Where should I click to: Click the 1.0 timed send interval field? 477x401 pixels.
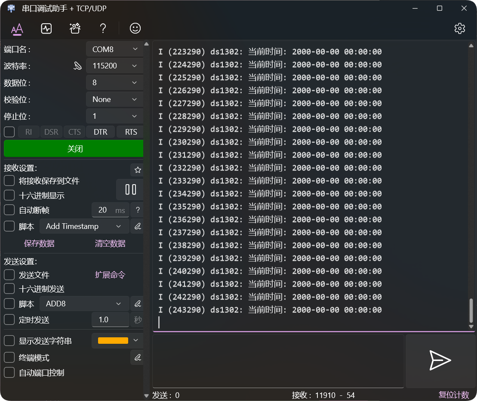[x=111, y=319]
